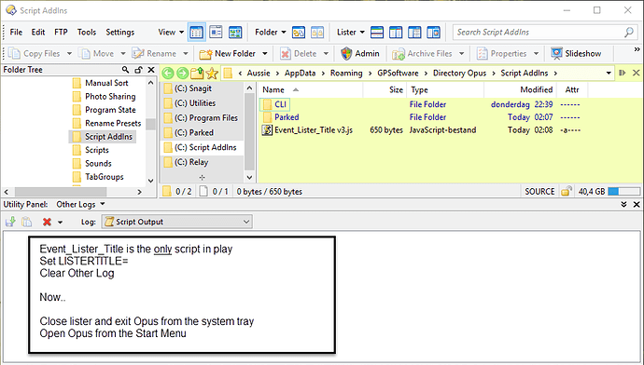Toggle the Folder Tree lock icon
The image size is (644, 365).
click(138, 70)
